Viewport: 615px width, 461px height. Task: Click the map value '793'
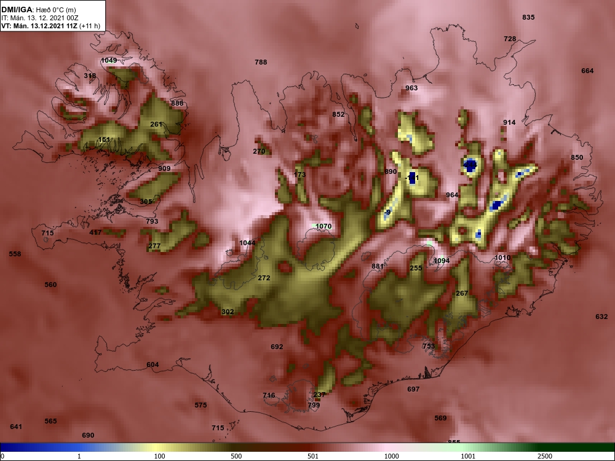(x=152, y=221)
